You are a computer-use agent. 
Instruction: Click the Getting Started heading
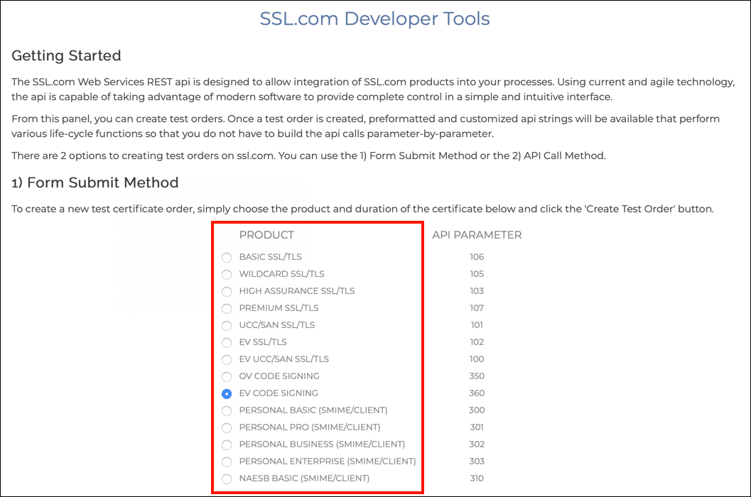tap(66, 55)
